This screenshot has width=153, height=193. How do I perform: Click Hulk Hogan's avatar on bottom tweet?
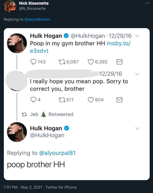(x=17, y=132)
